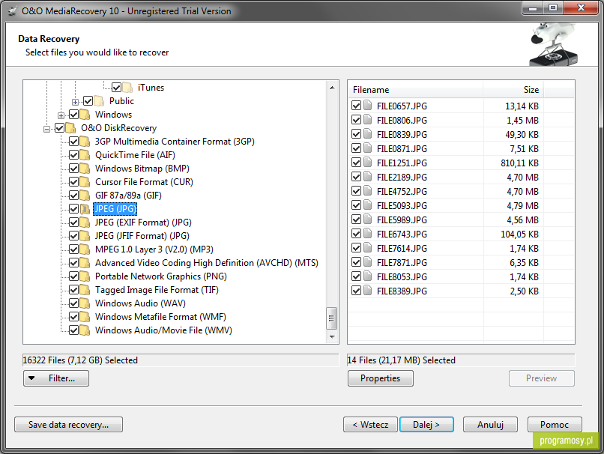604x454 pixels.
Task: Open help with the Pomoc button
Action: tap(555, 424)
